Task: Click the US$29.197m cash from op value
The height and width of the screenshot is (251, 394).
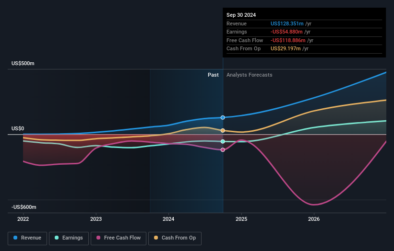Action: pyautogui.click(x=286, y=49)
